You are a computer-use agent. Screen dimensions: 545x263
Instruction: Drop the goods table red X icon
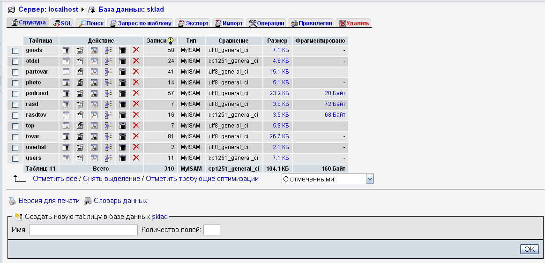point(136,50)
